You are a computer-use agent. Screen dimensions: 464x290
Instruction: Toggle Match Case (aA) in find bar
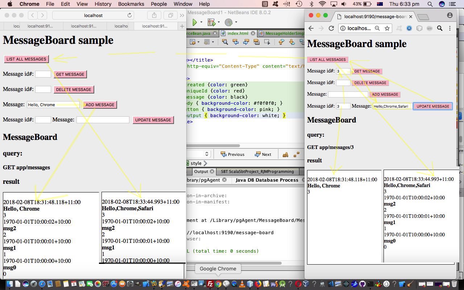click(285, 154)
